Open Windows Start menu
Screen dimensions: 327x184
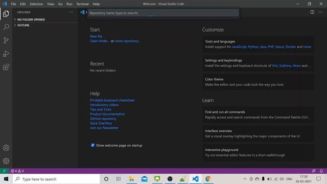pos(6,179)
